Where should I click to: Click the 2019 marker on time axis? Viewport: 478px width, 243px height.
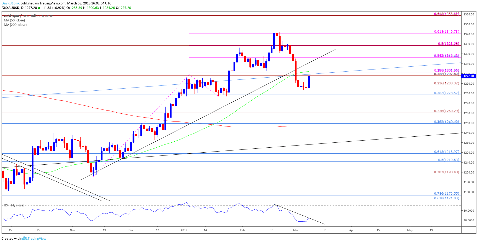click(184, 230)
